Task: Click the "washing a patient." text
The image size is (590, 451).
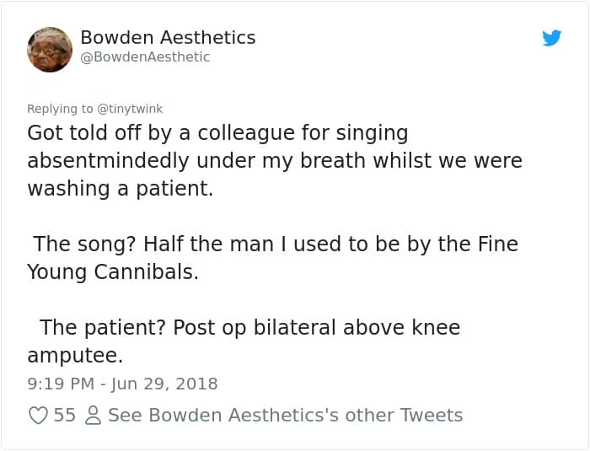Action: 121,189
